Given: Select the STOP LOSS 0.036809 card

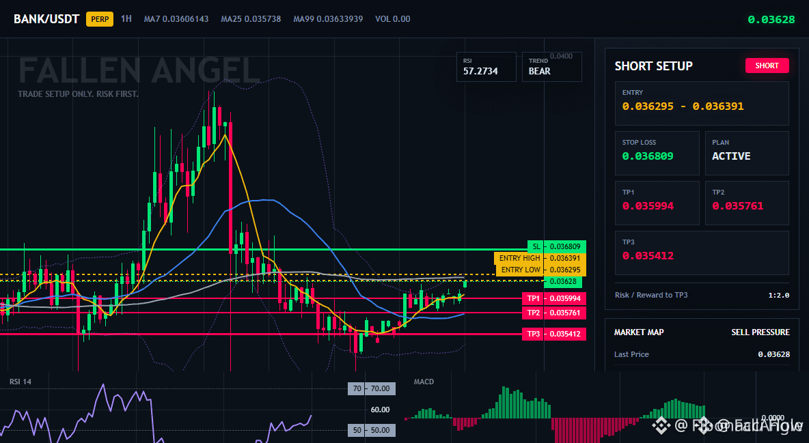Looking at the screenshot, I should [657, 153].
